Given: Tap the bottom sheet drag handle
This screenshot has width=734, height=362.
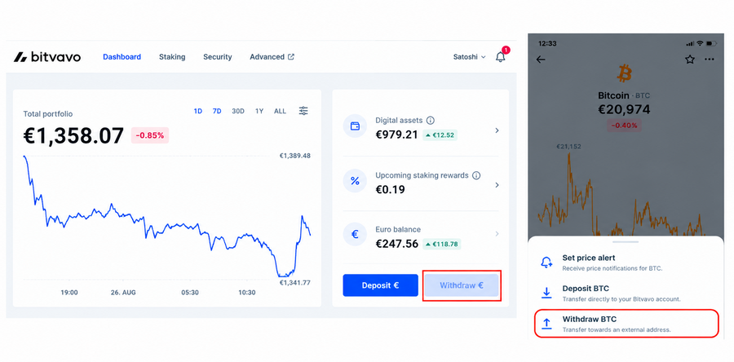Looking at the screenshot, I should [x=626, y=242].
